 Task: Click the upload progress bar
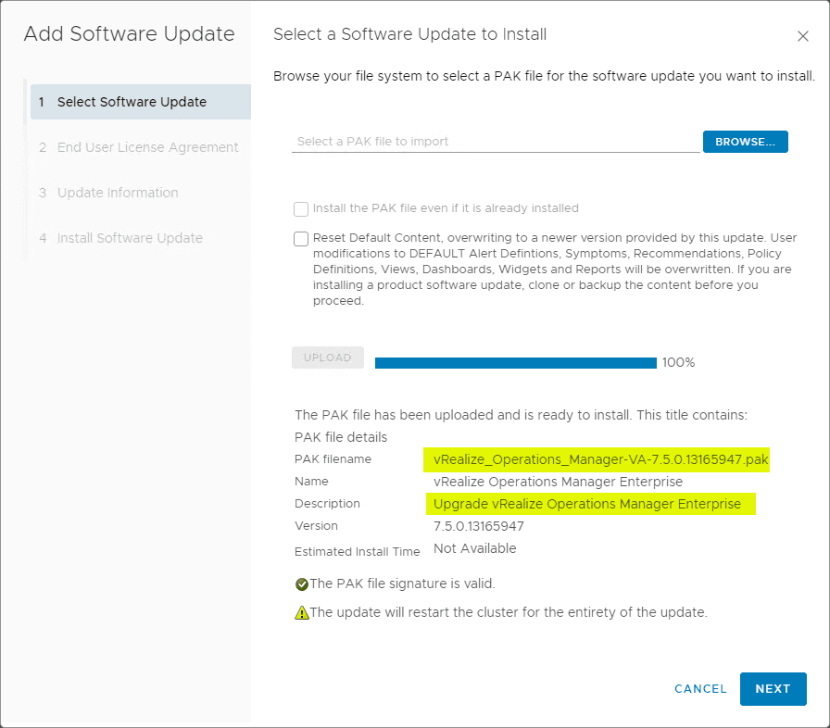(515, 362)
